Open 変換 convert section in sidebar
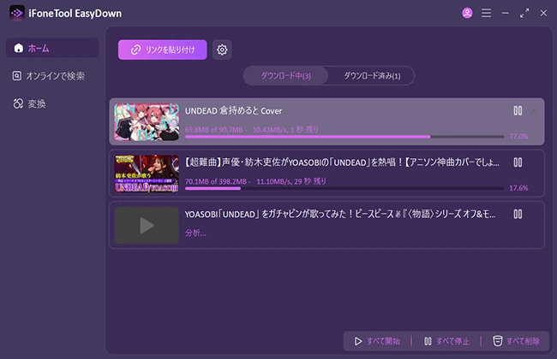Viewport: 557px width, 359px height. tap(29, 103)
